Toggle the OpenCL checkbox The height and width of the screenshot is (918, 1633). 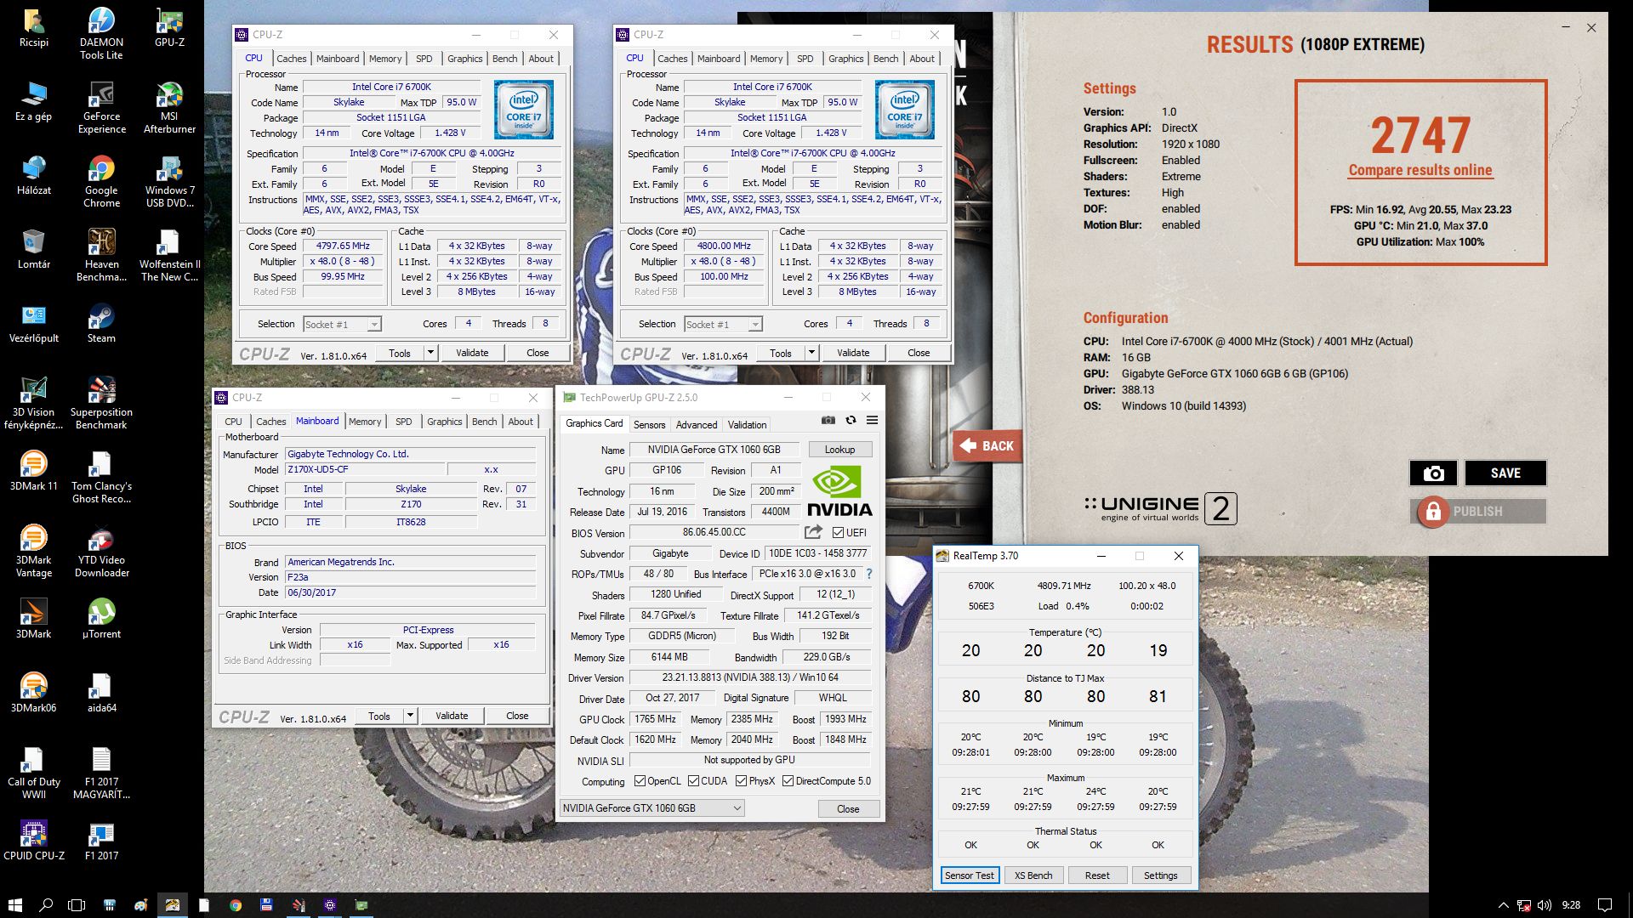click(x=640, y=781)
